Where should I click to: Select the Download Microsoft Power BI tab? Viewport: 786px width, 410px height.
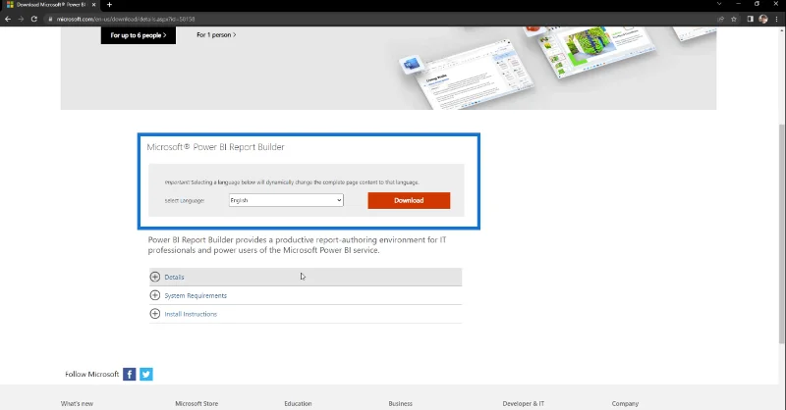pos(50,5)
